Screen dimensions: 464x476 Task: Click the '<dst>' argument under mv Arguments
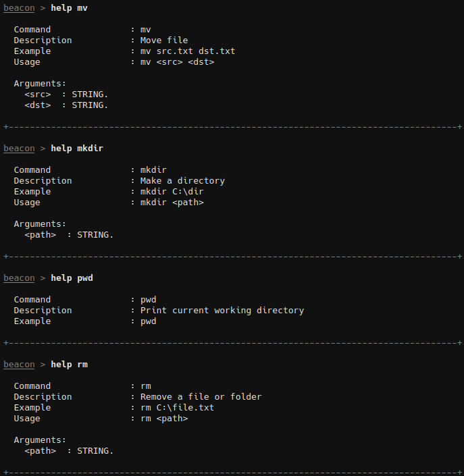tap(38, 105)
